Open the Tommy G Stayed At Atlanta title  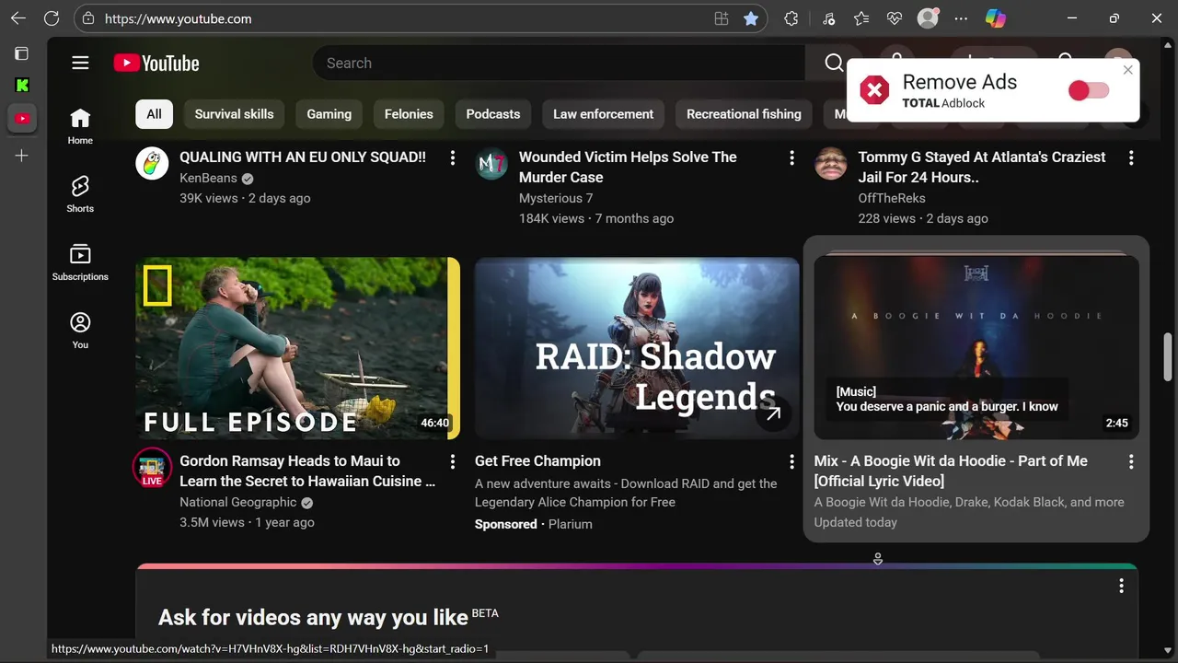coord(982,167)
